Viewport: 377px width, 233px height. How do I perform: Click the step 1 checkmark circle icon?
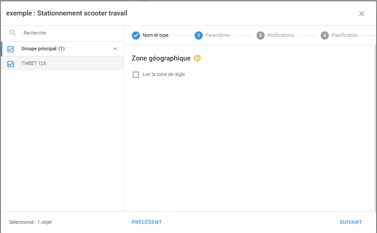point(136,35)
